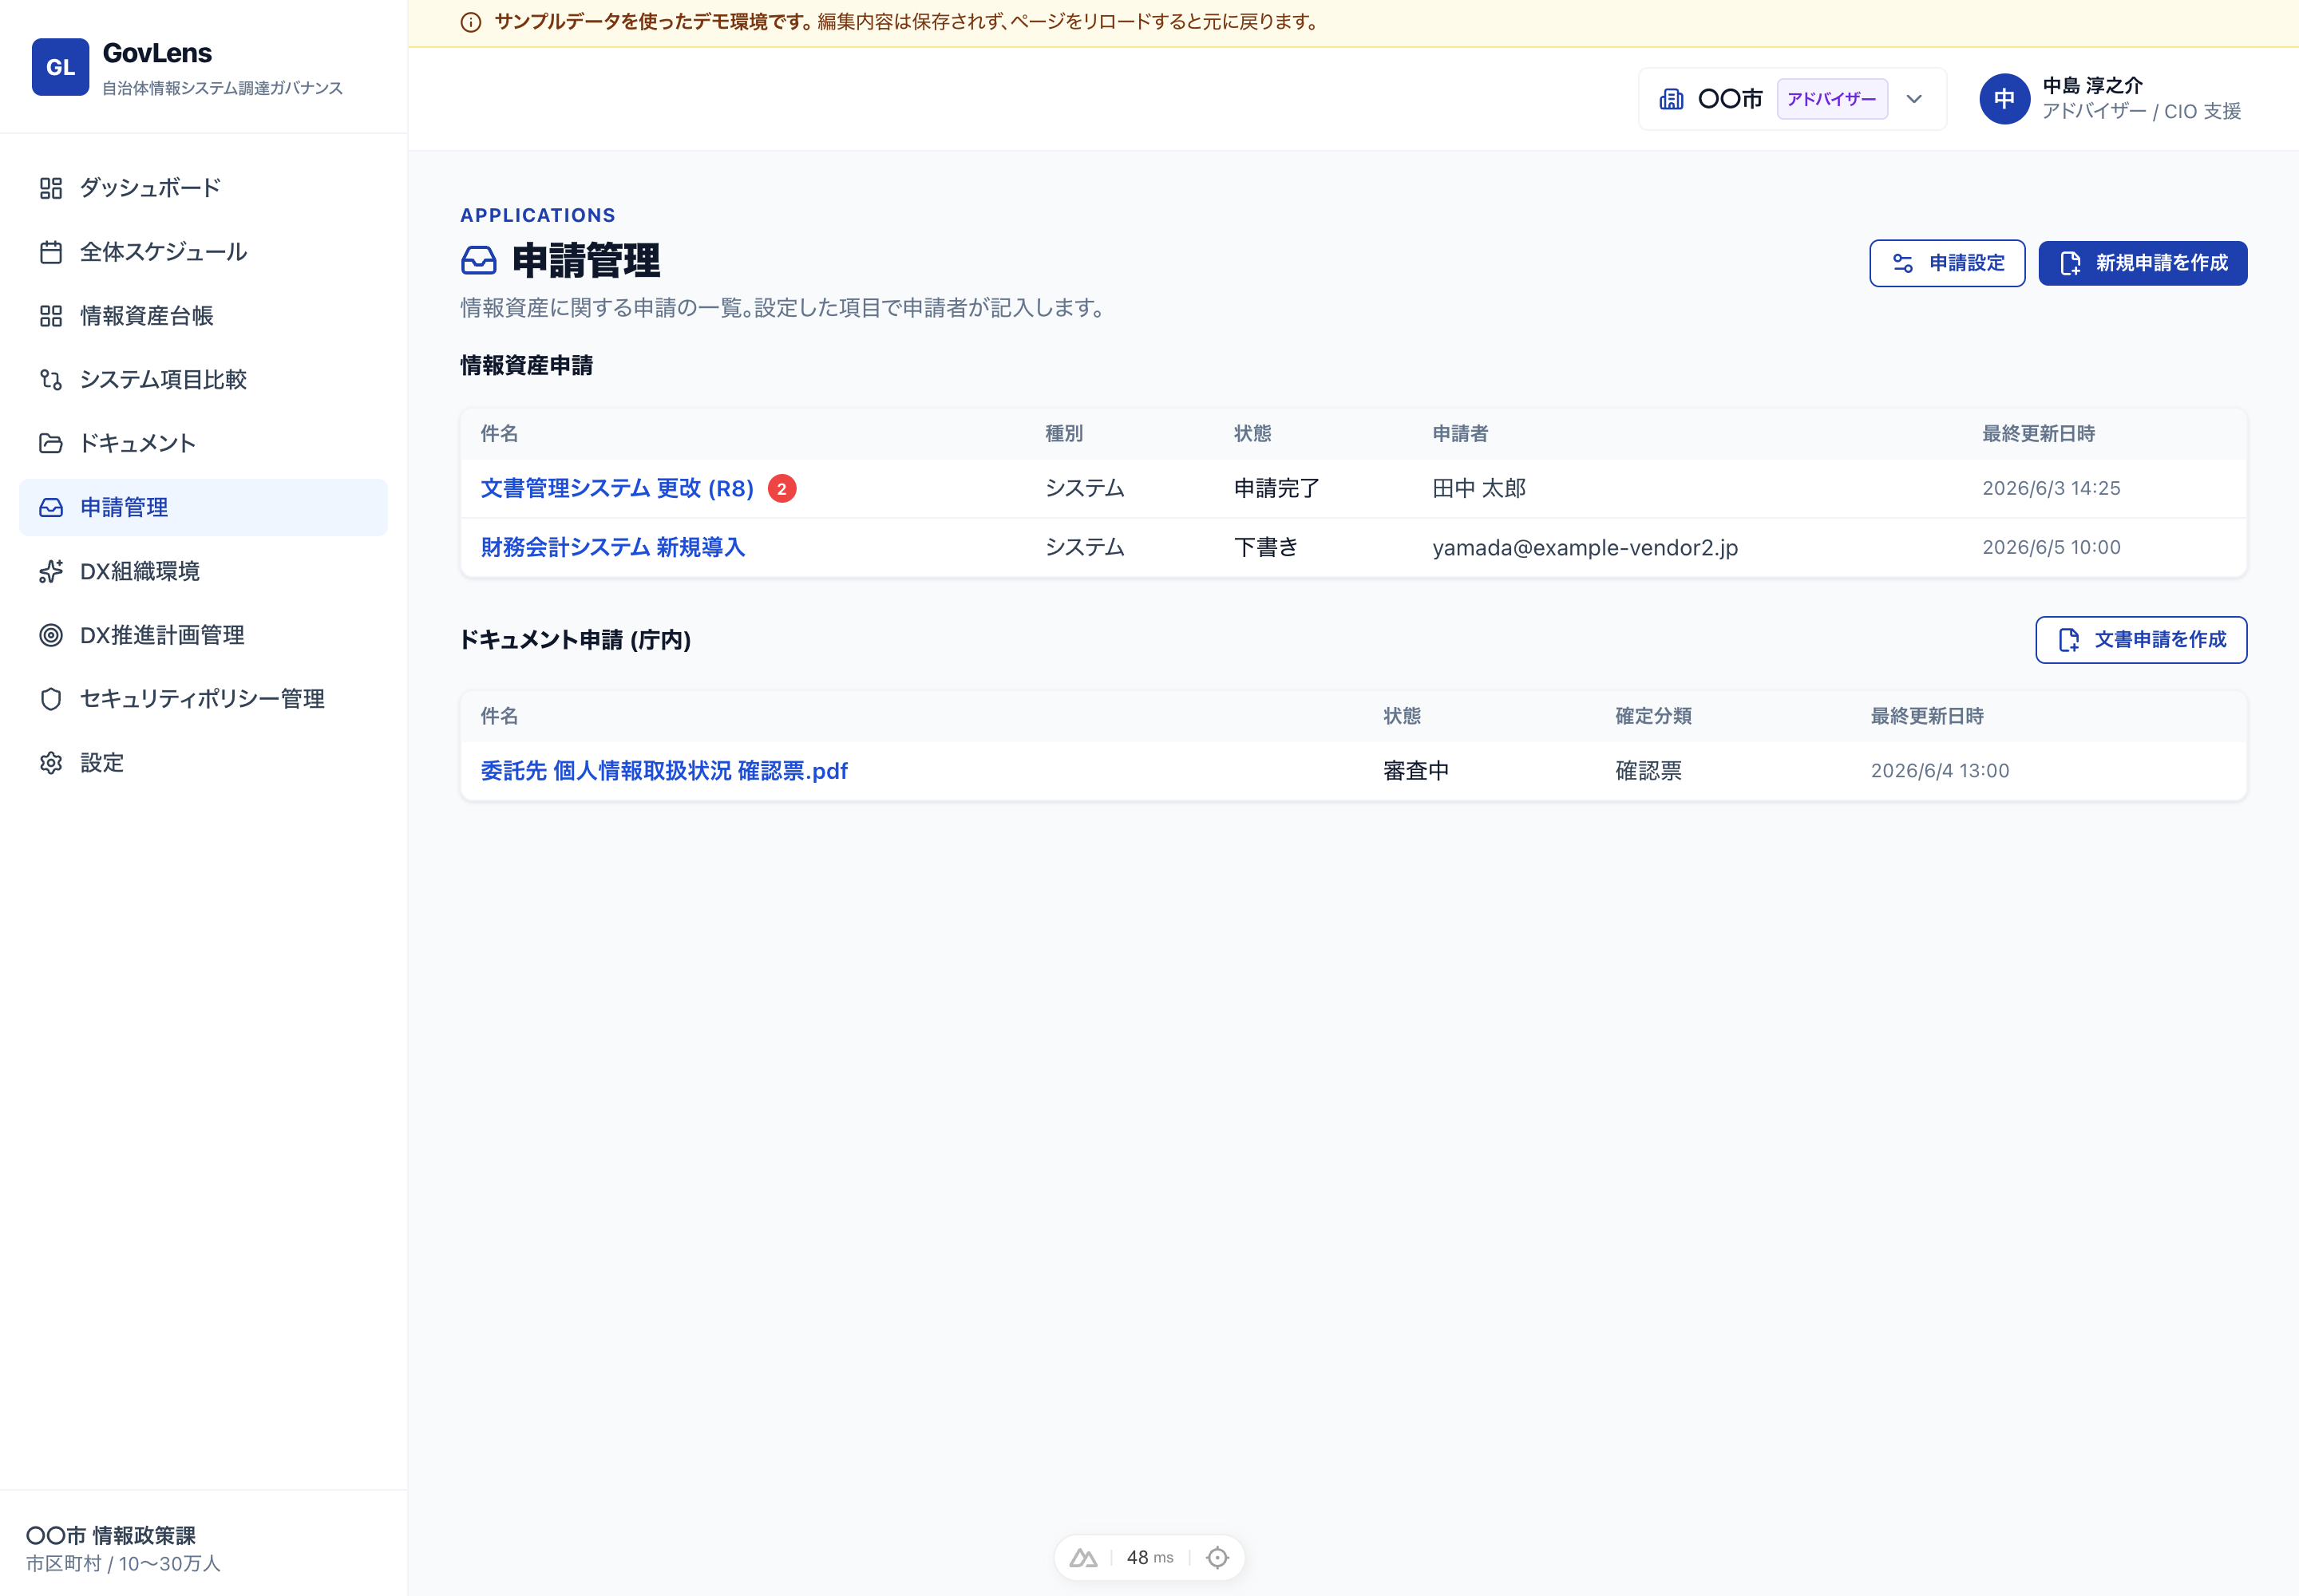Click the ダッシュボード grid icon
The image size is (2299, 1596).
click(x=51, y=188)
